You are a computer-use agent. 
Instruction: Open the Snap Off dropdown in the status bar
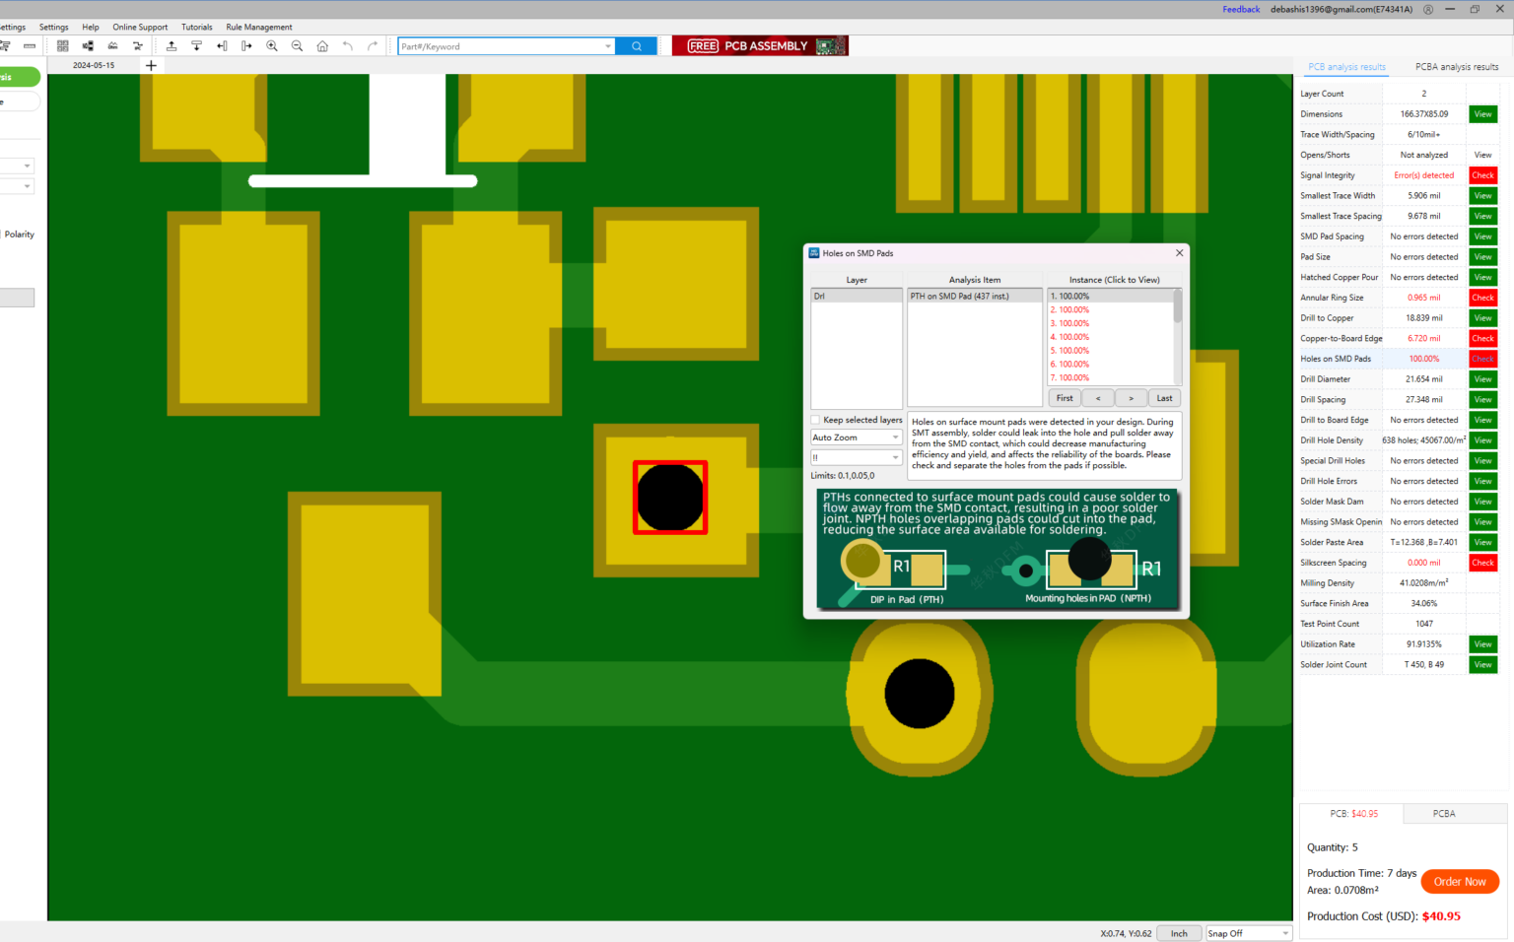[x=1248, y=933]
